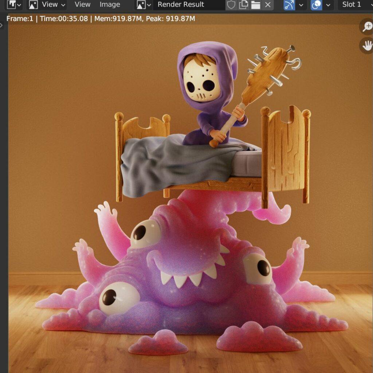Click the zoom magnifier gizmo
373x373 pixels.
pyautogui.click(x=367, y=26)
